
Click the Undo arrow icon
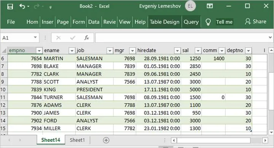tap(22, 6)
